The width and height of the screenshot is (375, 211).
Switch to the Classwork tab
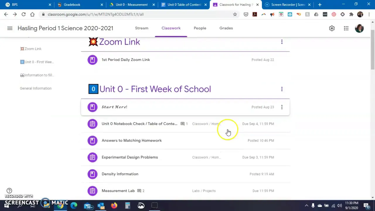171,28
